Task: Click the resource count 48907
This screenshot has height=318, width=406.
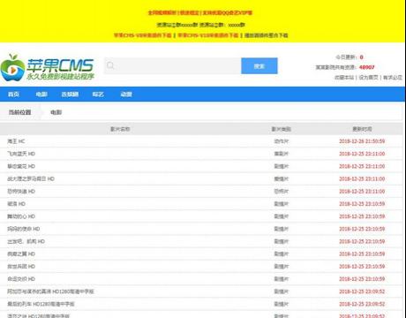Action: (x=367, y=67)
